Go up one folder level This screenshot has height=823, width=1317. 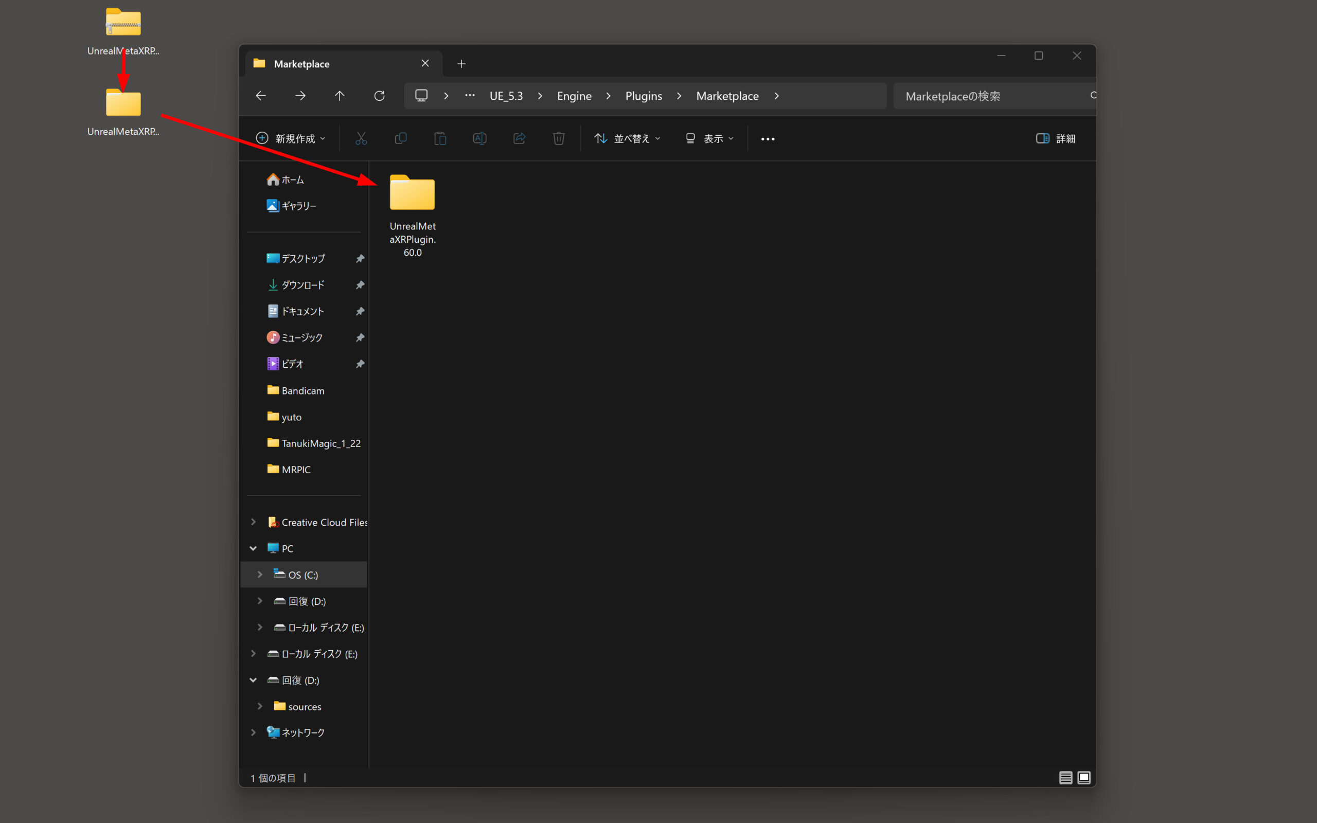(x=340, y=96)
